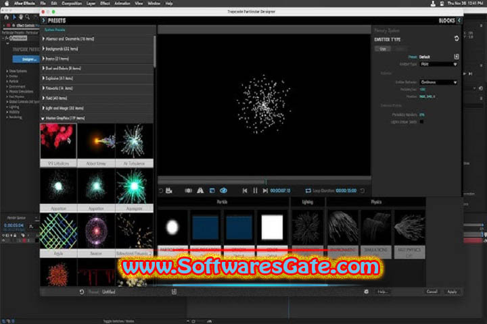Click the blue Designer button in Effect Controls
The image size is (487, 324).
point(26,59)
